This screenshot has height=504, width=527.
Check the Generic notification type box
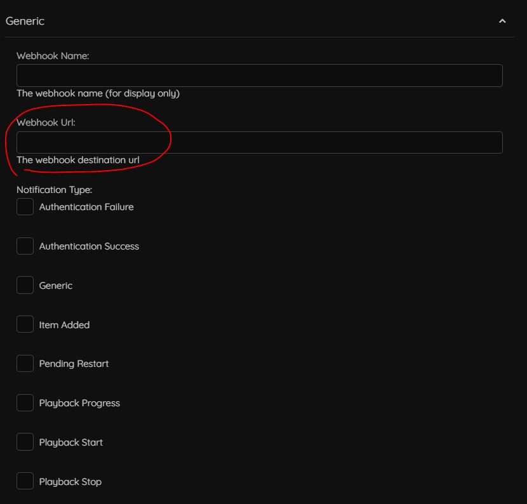[x=25, y=284]
